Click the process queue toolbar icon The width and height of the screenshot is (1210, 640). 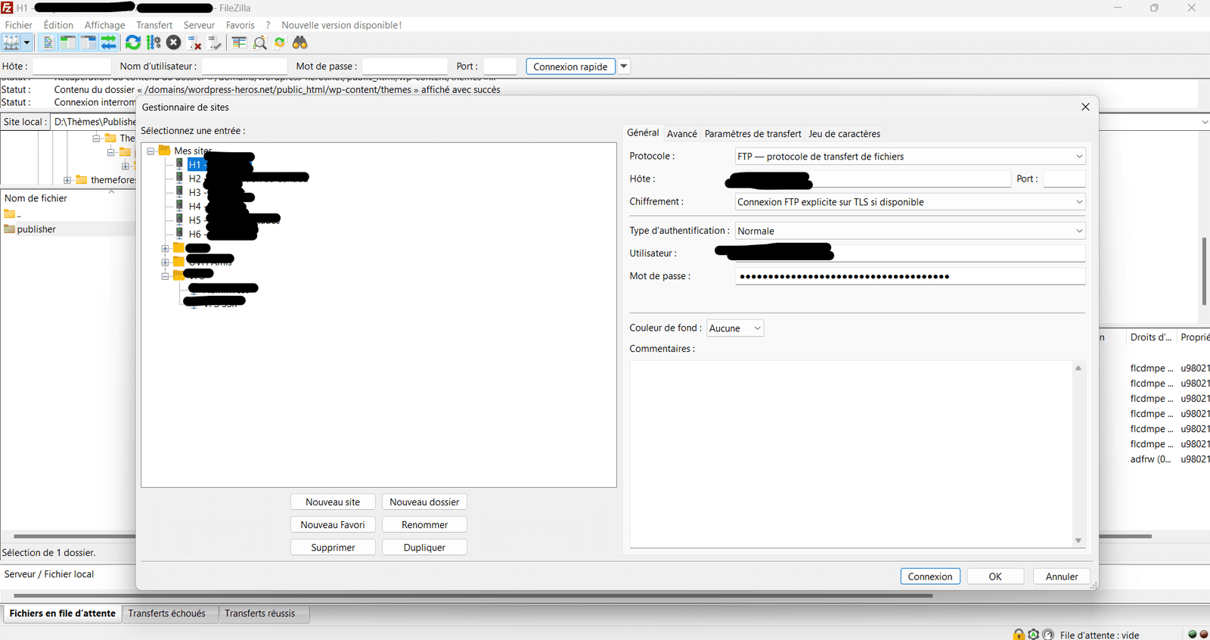(x=154, y=43)
